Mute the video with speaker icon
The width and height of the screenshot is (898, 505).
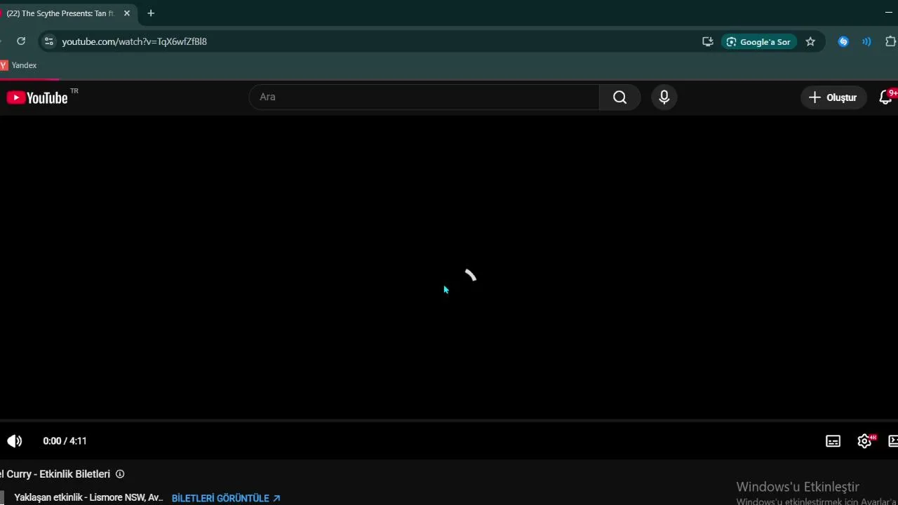click(x=15, y=440)
